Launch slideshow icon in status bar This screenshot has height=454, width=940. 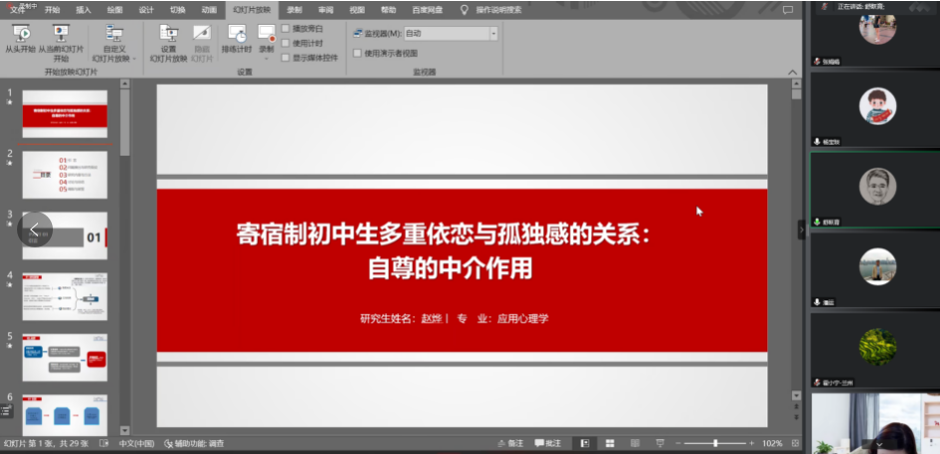tap(658, 443)
